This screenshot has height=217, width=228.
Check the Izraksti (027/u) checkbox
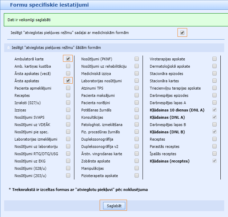pos(68,102)
